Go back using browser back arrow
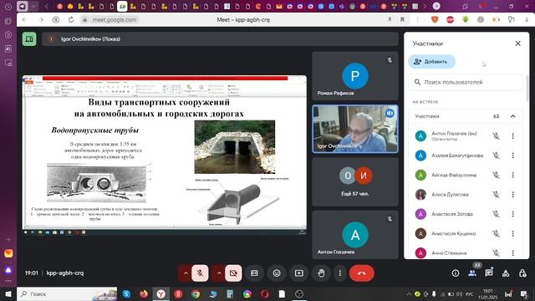Viewport: 535px width, 301px height. click(24, 20)
